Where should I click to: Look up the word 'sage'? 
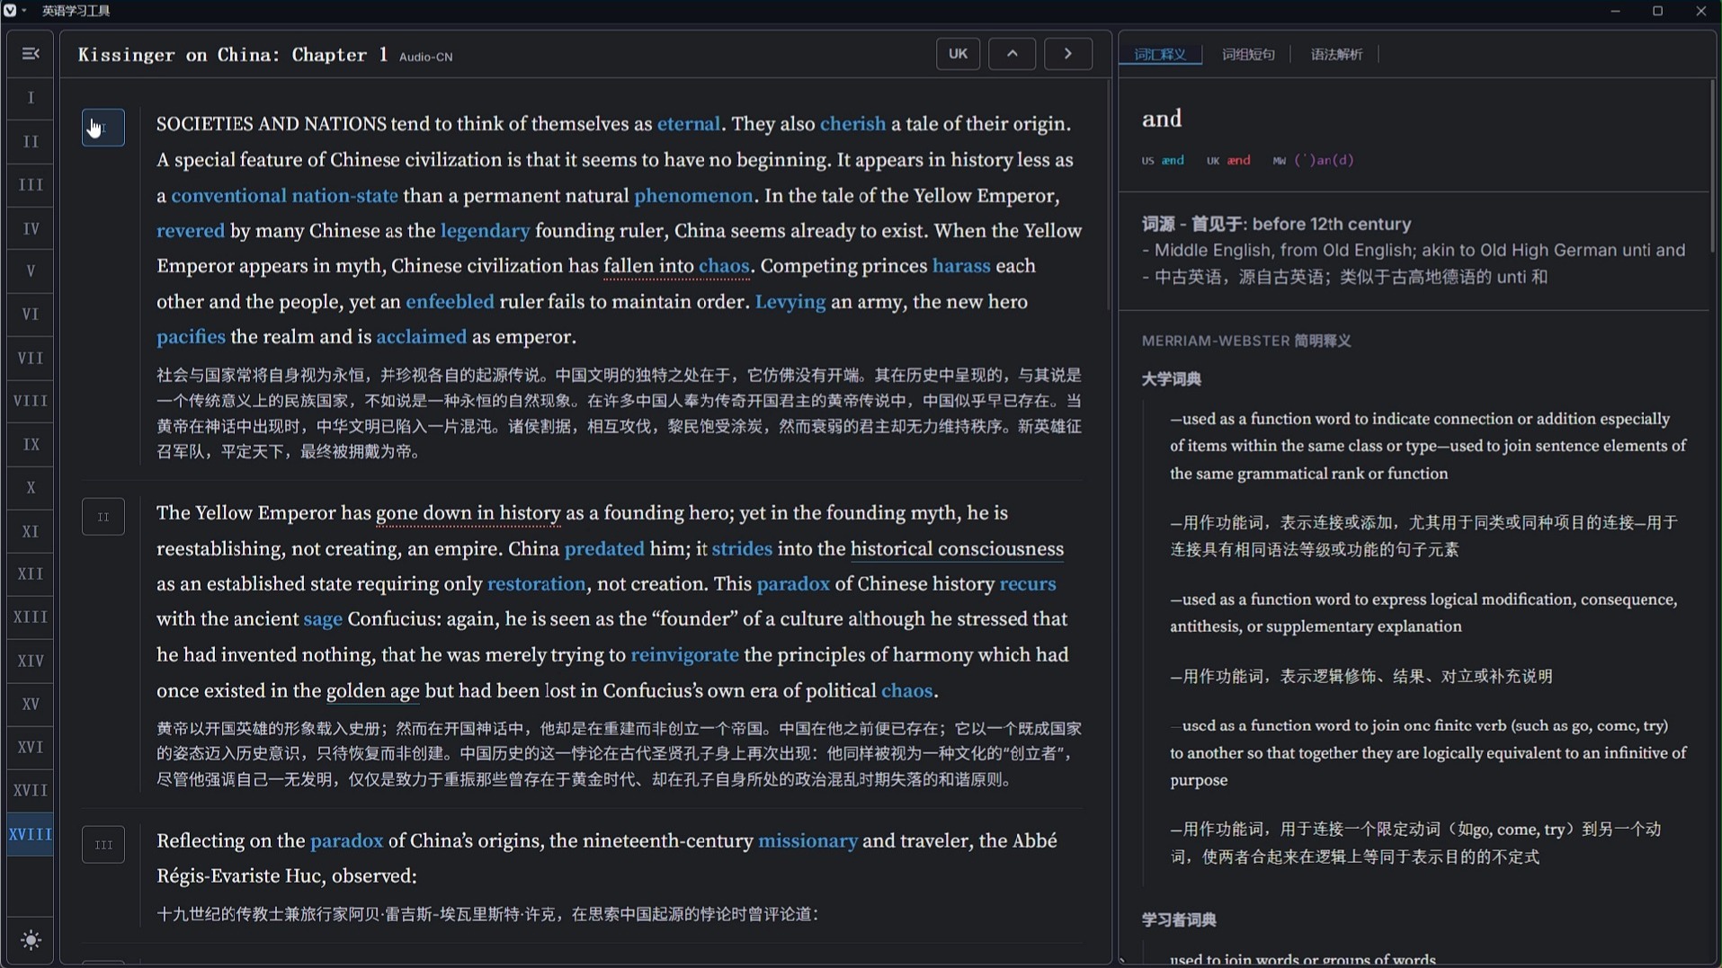tap(323, 619)
